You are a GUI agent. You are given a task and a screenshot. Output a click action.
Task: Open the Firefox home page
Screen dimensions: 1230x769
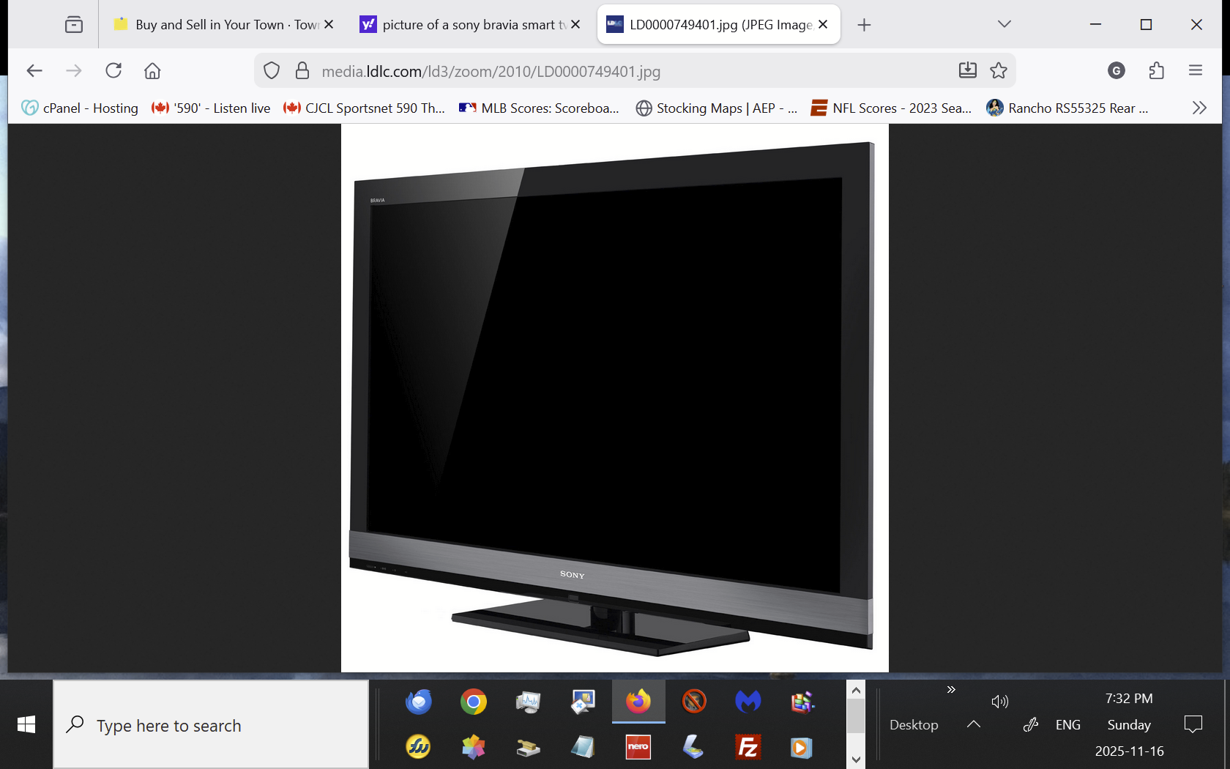click(152, 71)
